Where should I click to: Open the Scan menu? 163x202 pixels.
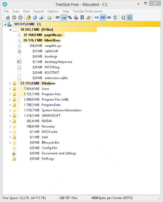coord(16,11)
